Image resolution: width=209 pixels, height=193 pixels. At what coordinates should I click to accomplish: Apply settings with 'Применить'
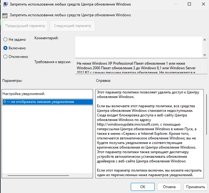[195, 187]
